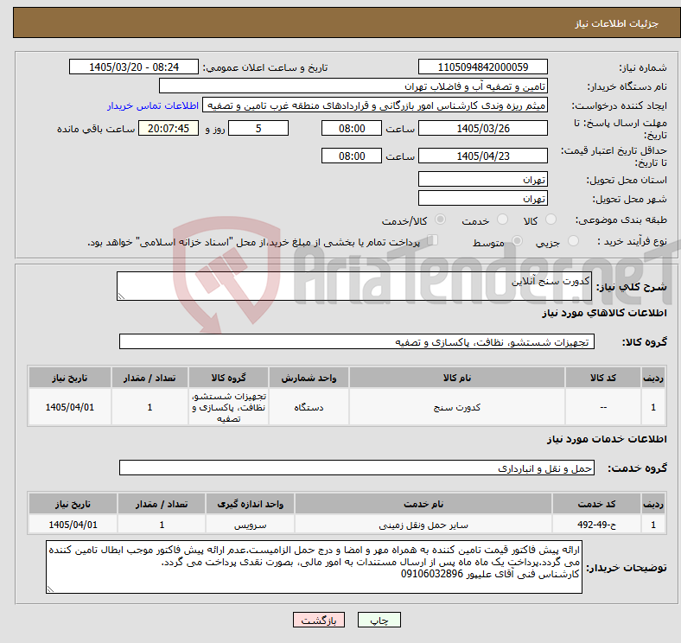Click the گروه کالا column header in goods table

pos(228,378)
